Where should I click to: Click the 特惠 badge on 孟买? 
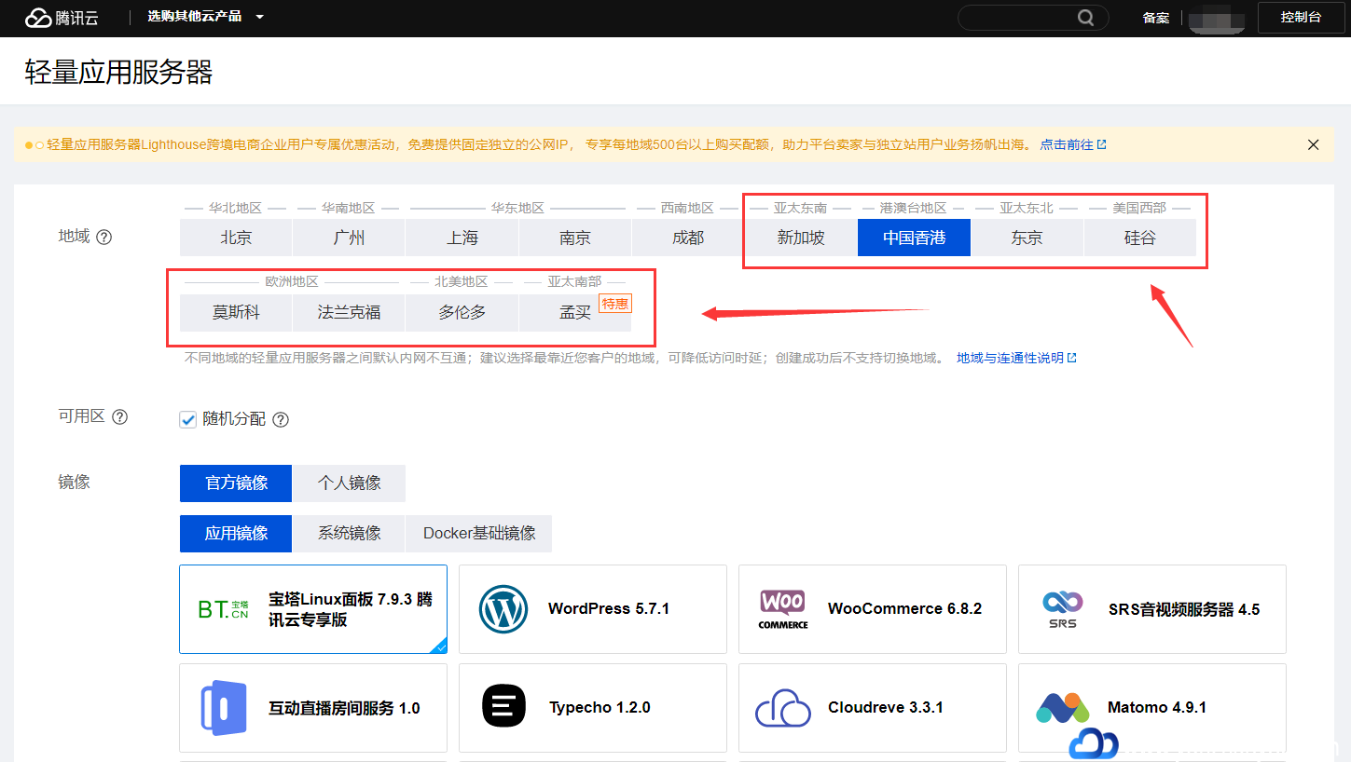click(x=615, y=304)
